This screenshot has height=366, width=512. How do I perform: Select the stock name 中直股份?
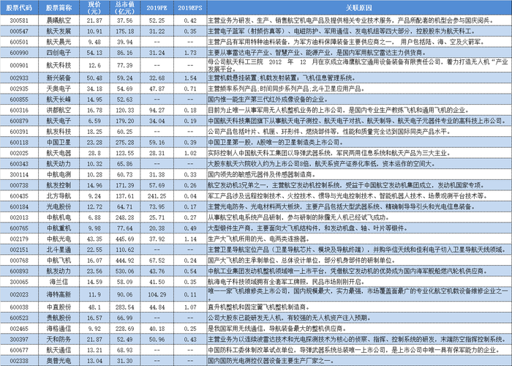pos(59,307)
